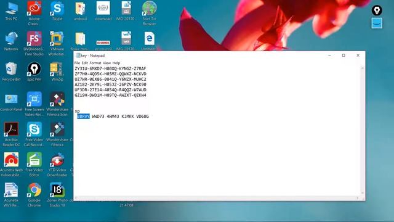Click the blue smile widget below Epic Pen

[377, 23]
